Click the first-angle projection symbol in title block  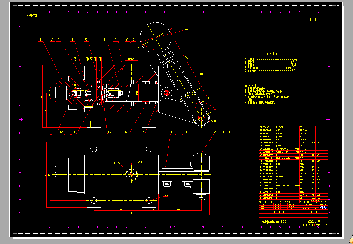(x=321, y=207)
